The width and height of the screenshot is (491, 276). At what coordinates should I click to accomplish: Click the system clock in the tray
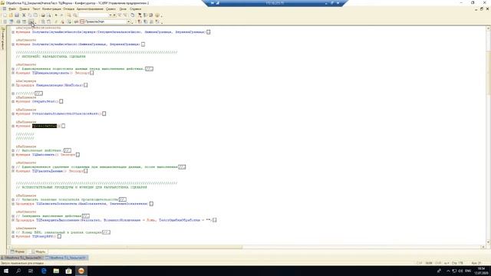coord(482,271)
